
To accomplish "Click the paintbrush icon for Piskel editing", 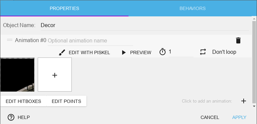I will pyautogui.click(x=62, y=52).
